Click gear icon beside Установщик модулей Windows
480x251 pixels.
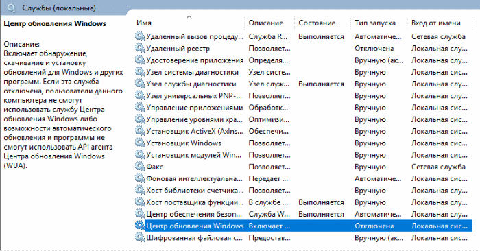click(140, 154)
